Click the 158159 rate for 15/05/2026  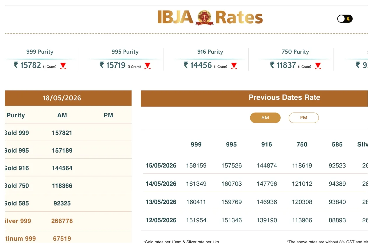click(196, 166)
